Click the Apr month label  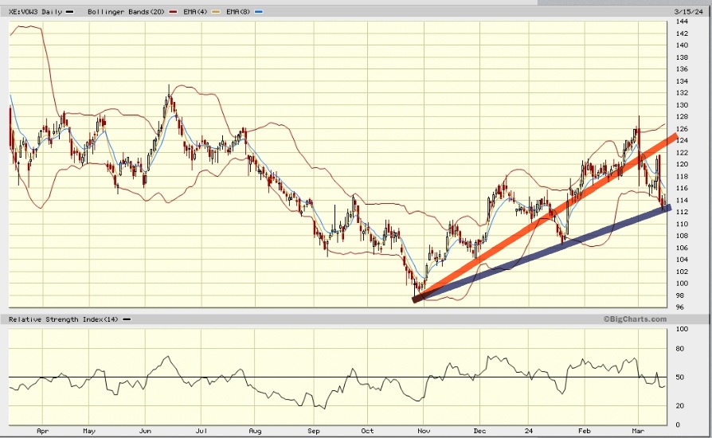tap(43, 431)
